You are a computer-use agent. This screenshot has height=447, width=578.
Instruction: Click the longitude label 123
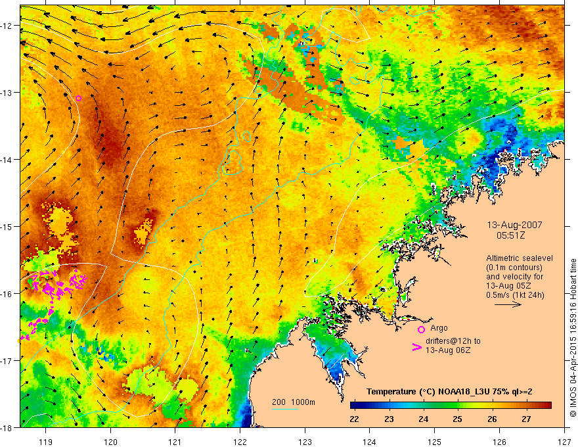305,442
